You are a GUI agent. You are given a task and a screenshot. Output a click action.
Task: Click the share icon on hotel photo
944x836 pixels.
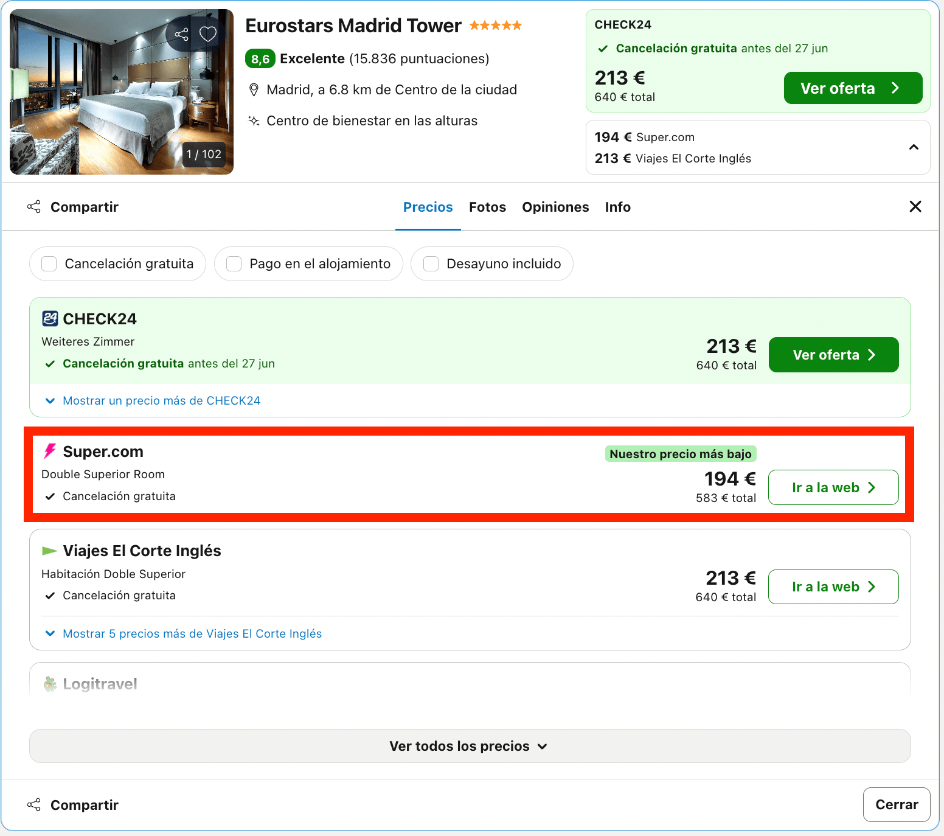[181, 34]
